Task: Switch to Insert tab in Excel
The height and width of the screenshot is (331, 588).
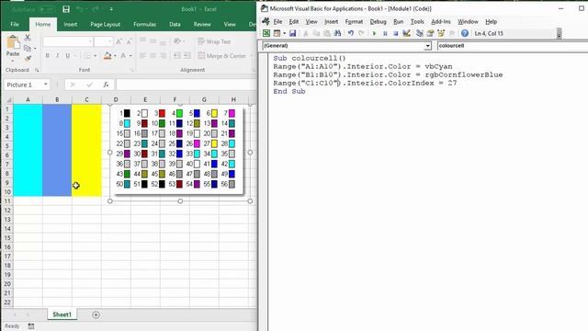Action: [x=70, y=25]
